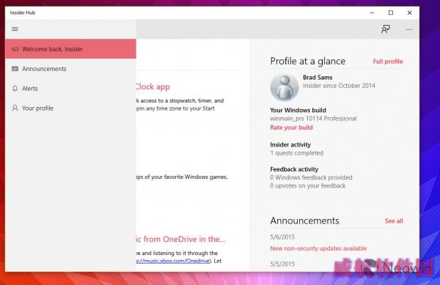The width and height of the screenshot is (440, 285).
Task: Click the Your profile person icon
Action: (x=15, y=108)
